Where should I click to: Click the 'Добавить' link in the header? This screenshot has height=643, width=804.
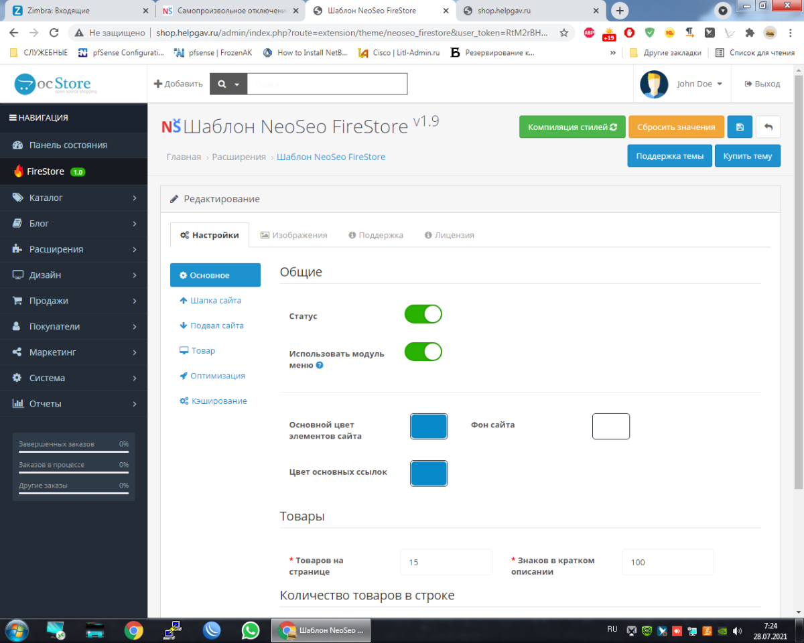tap(178, 84)
